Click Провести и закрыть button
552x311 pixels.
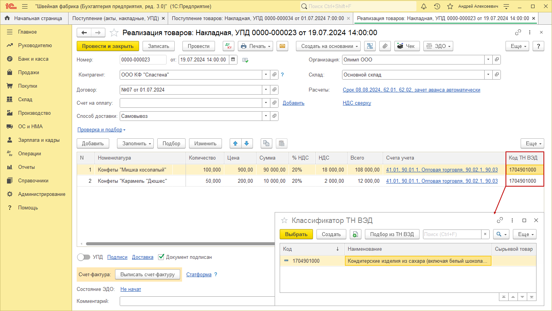[x=108, y=46]
